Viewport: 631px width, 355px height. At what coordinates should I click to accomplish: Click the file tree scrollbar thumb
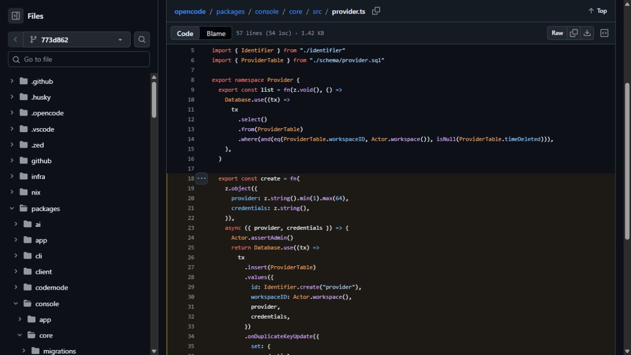tap(154, 99)
